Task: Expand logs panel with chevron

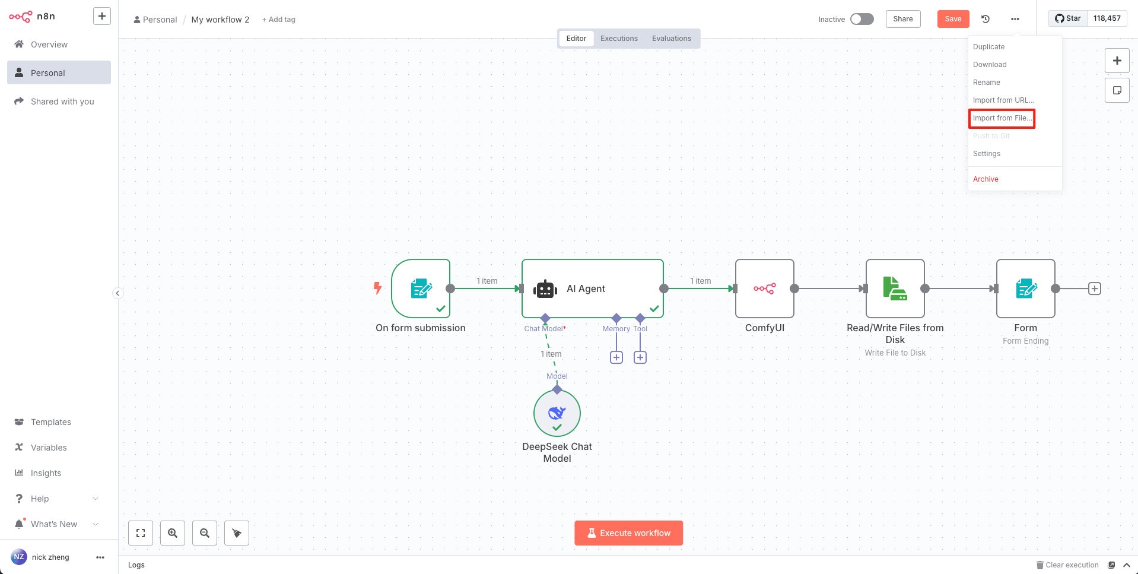Action: (x=1127, y=565)
